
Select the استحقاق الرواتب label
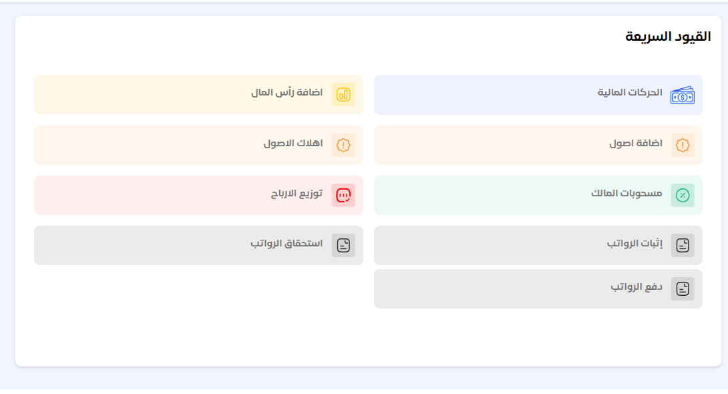coord(287,244)
